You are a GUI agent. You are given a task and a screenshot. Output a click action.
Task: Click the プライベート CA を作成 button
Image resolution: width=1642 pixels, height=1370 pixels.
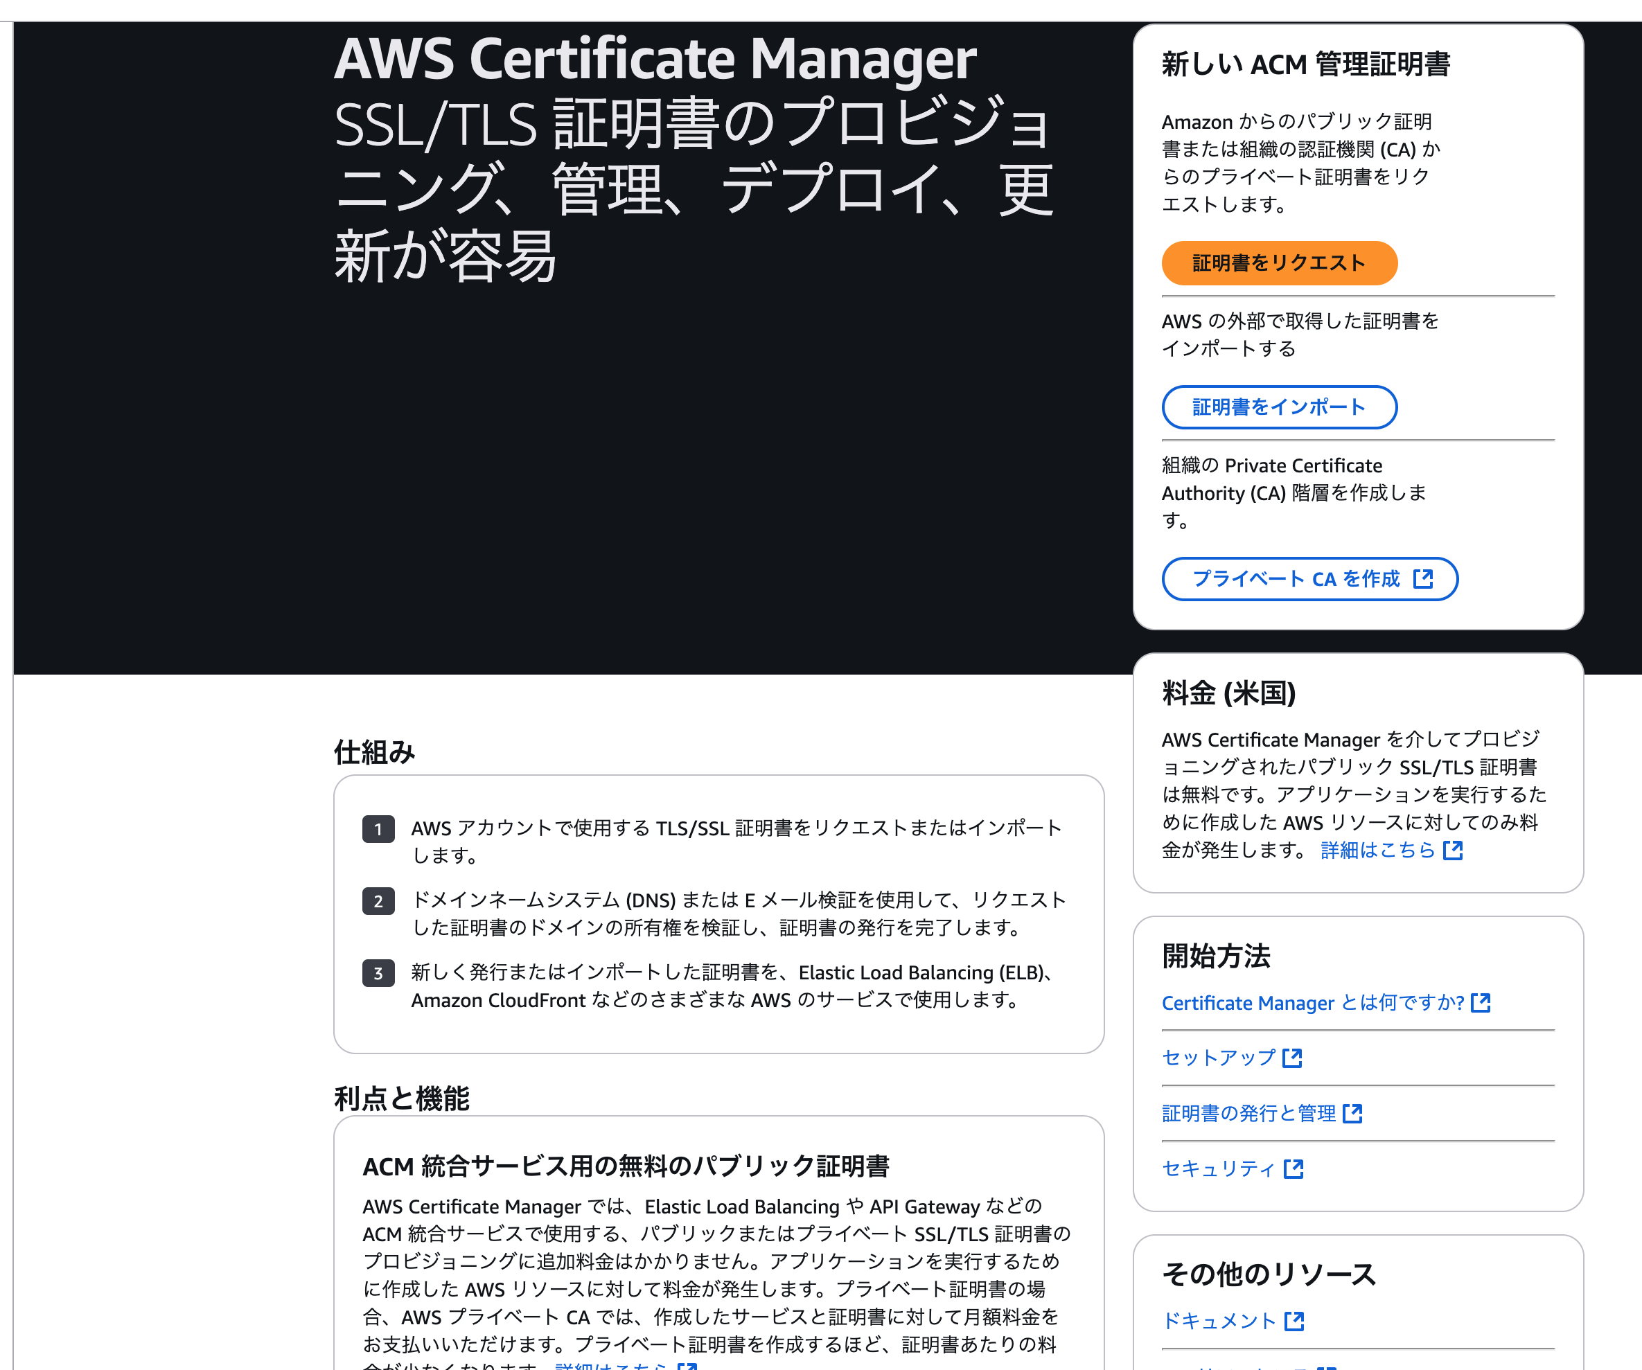[1309, 579]
